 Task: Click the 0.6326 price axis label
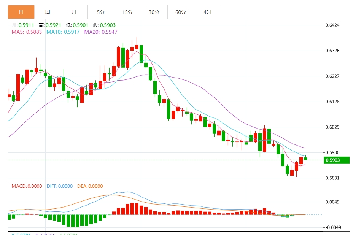[x=332, y=51]
